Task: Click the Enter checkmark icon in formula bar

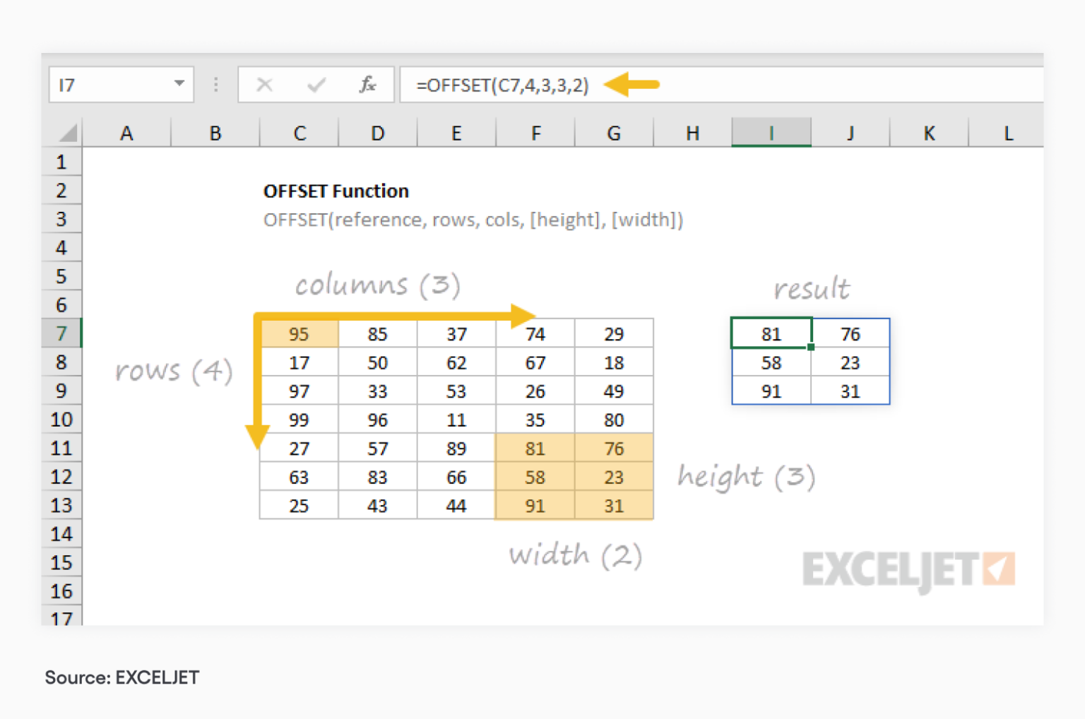Action: [316, 84]
